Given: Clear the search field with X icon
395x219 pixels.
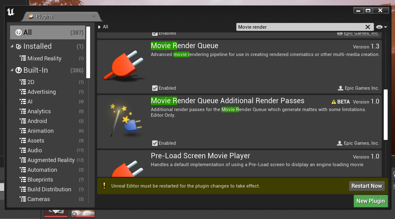Looking at the screenshot, I should pos(368,27).
